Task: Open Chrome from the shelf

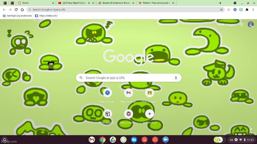Action: (102, 140)
